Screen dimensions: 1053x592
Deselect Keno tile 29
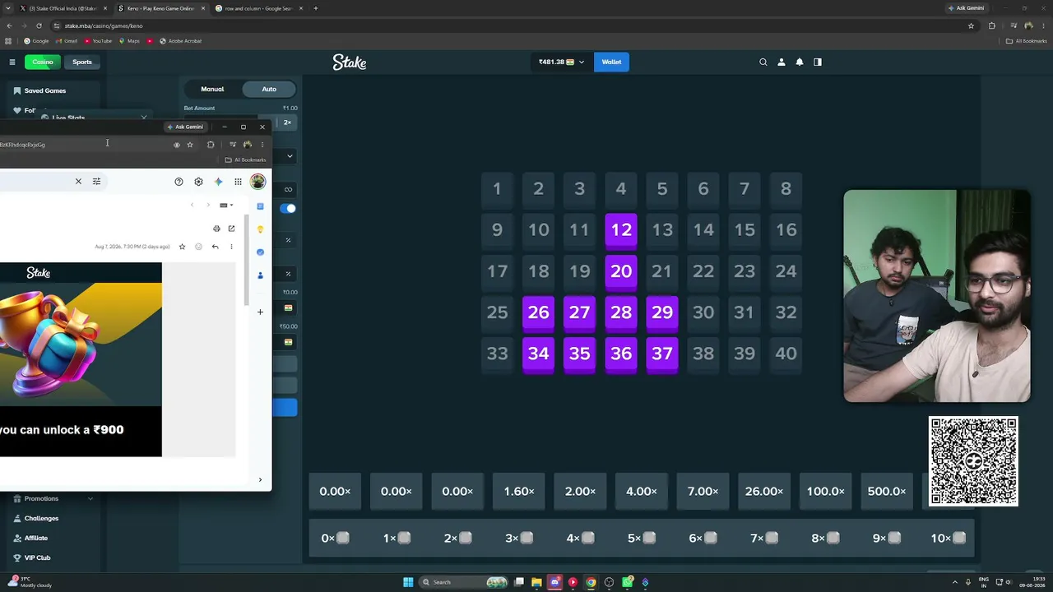662,312
